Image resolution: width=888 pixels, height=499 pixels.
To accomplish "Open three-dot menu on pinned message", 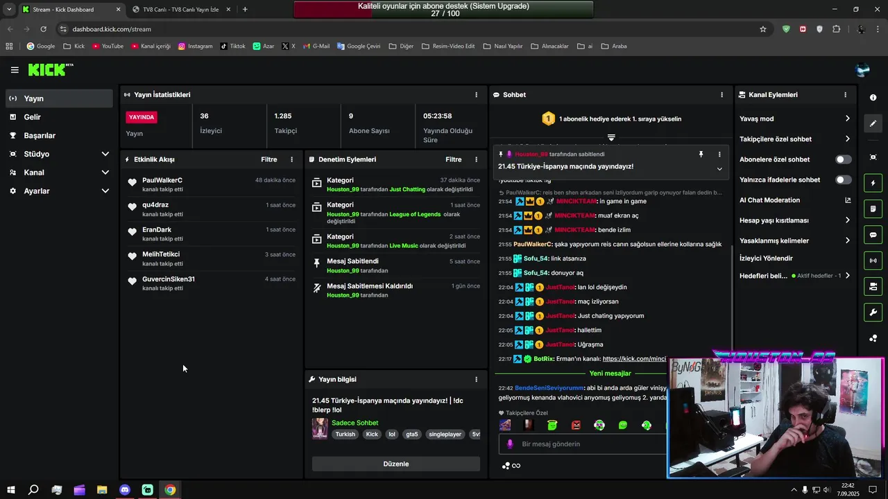I will [x=719, y=155].
